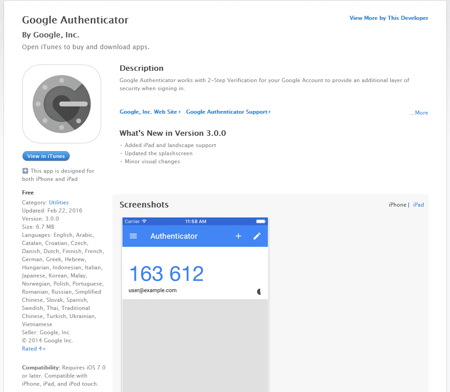Click the Google Authenticator app icon
Viewport: 450px width, 392px height.
pos(62,104)
